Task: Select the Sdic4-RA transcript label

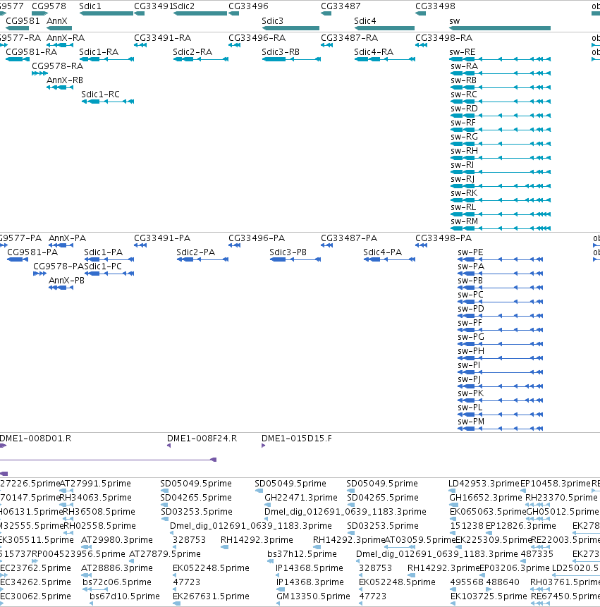Action: click(374, 52)
